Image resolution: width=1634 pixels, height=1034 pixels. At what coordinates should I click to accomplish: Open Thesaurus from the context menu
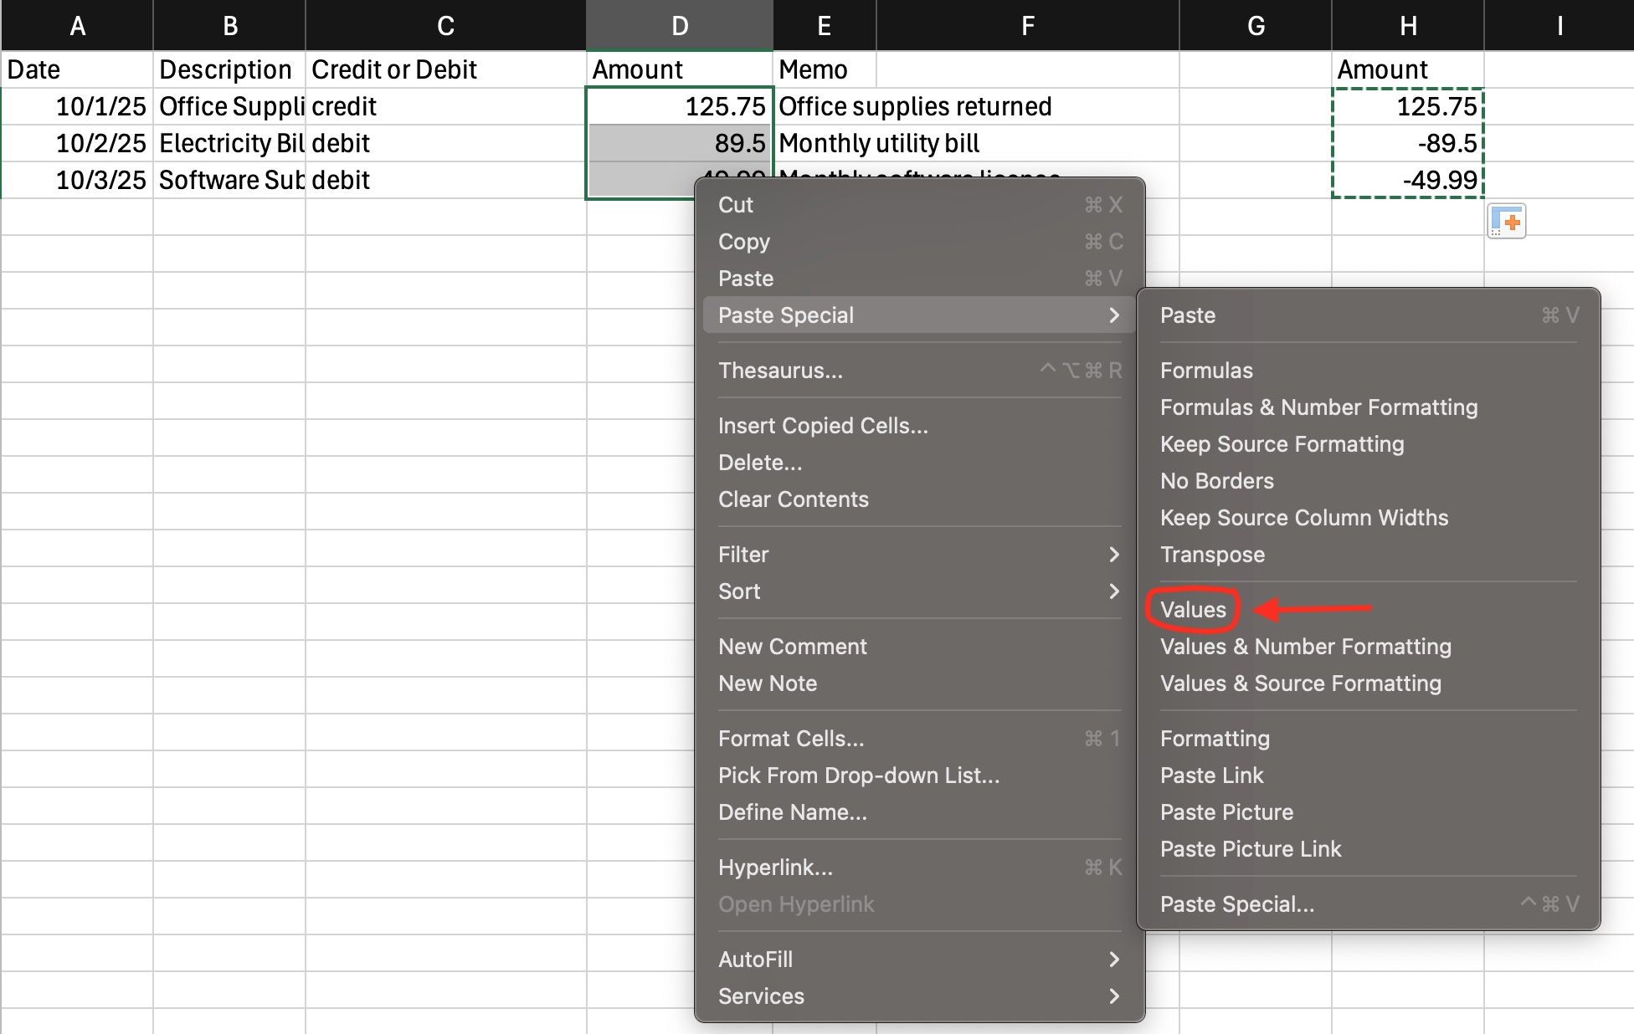919,371
